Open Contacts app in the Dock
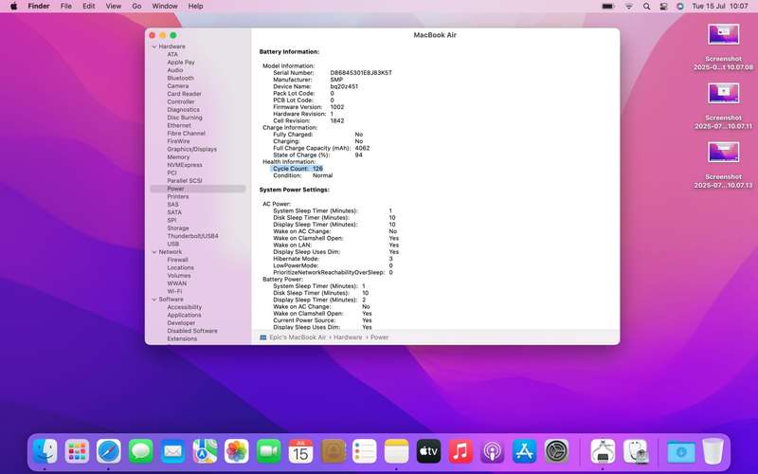This screenshot has height=474, width=758. [333, 452]
